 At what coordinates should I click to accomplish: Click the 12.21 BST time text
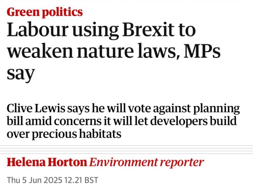(83, 180)
